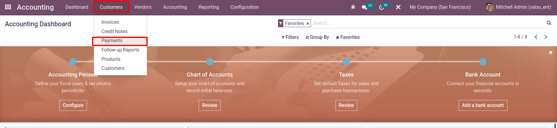The width and height of the screenshot is (557, 128).
Task: Click the search magnifier icon
Action: click(x=549, y=23)
